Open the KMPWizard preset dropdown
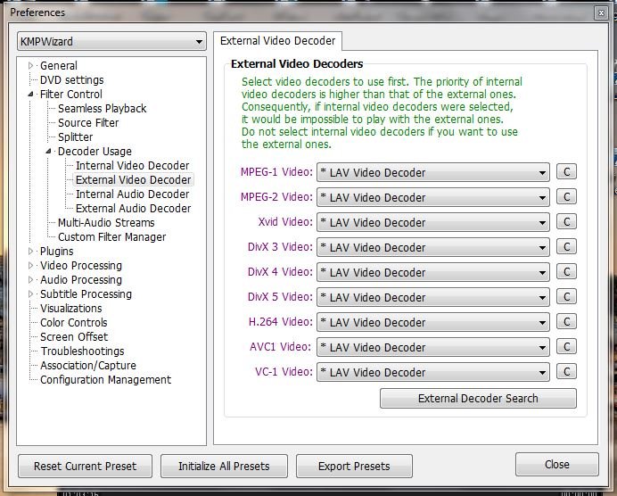 coord(111,42)
